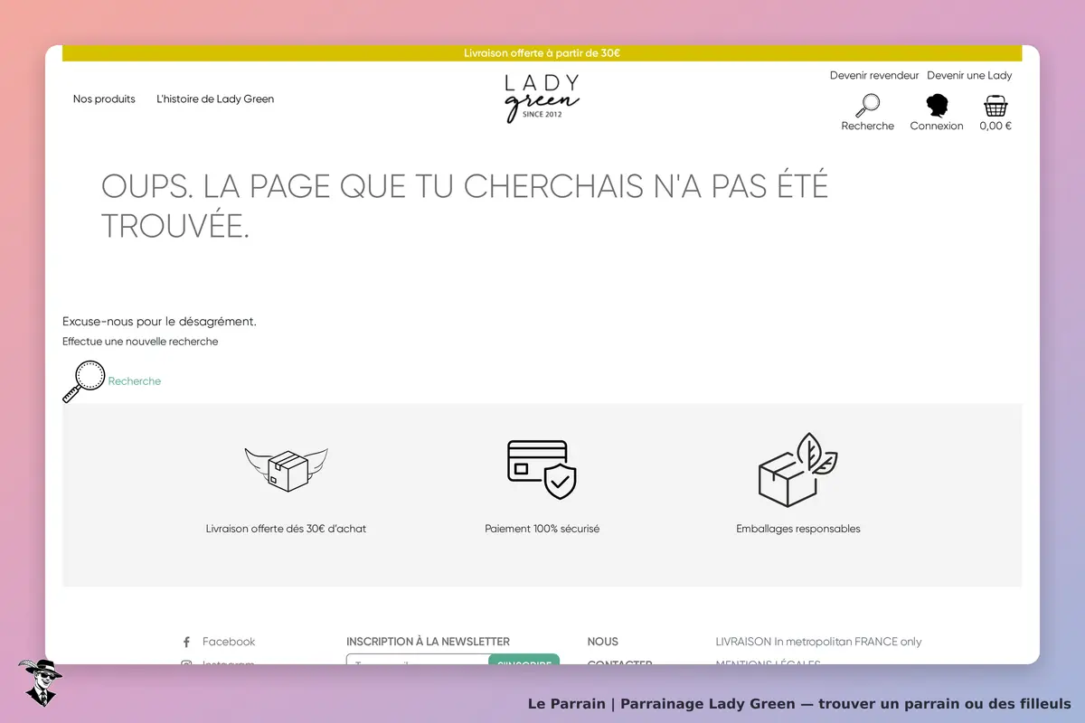Click the Facebook icon in footer
Viewport: 1085px width, 723px height.
coord(186,642)
